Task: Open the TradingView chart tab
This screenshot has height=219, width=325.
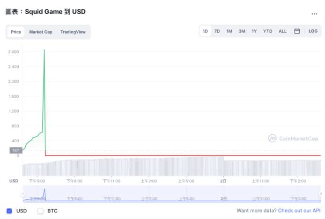Action: click(x=73, y=32)
